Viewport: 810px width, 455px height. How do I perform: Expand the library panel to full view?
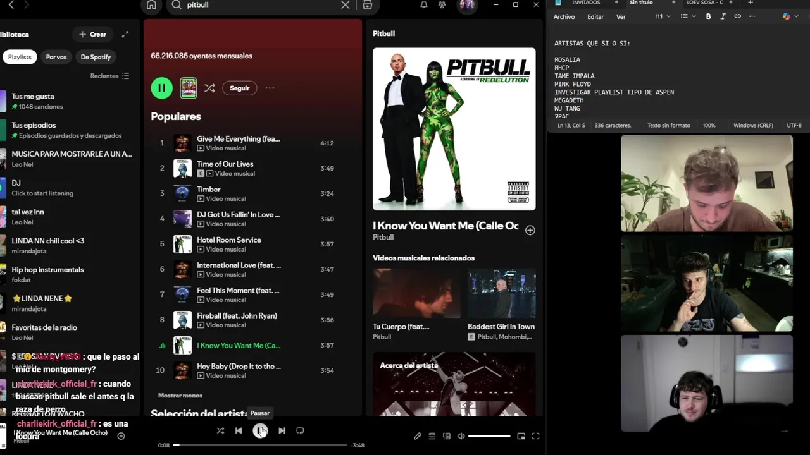pyautogui.click(x=125, y=34)
